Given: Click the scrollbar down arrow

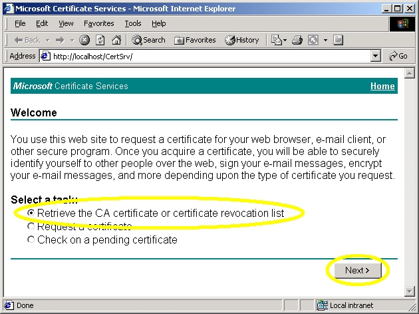Looking at the screenshot, I should click(409, 291).
